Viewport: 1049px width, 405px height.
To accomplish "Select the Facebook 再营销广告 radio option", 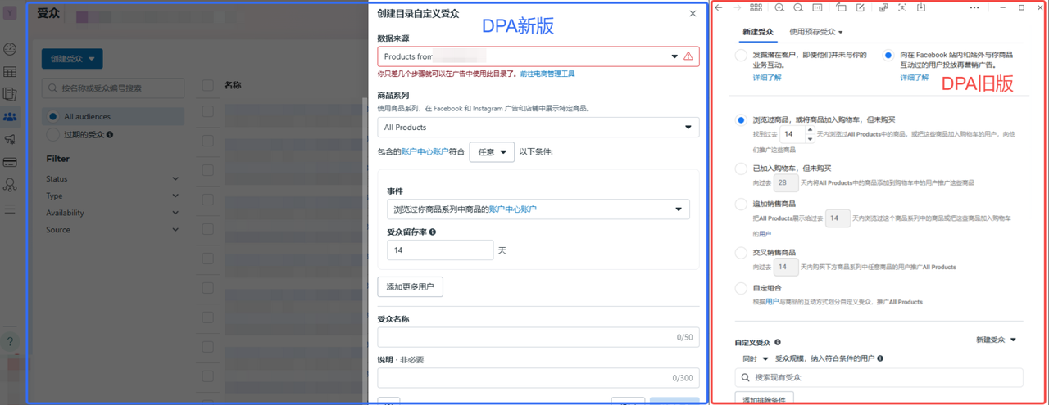I will (x=888, y=56).
